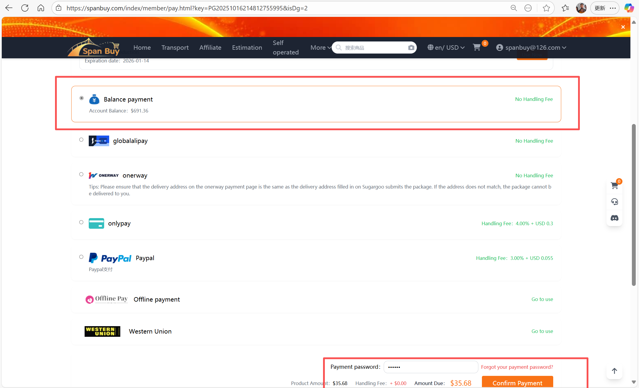Open the shopping cart in header
The image size is (639, 388).
point(477,47)
